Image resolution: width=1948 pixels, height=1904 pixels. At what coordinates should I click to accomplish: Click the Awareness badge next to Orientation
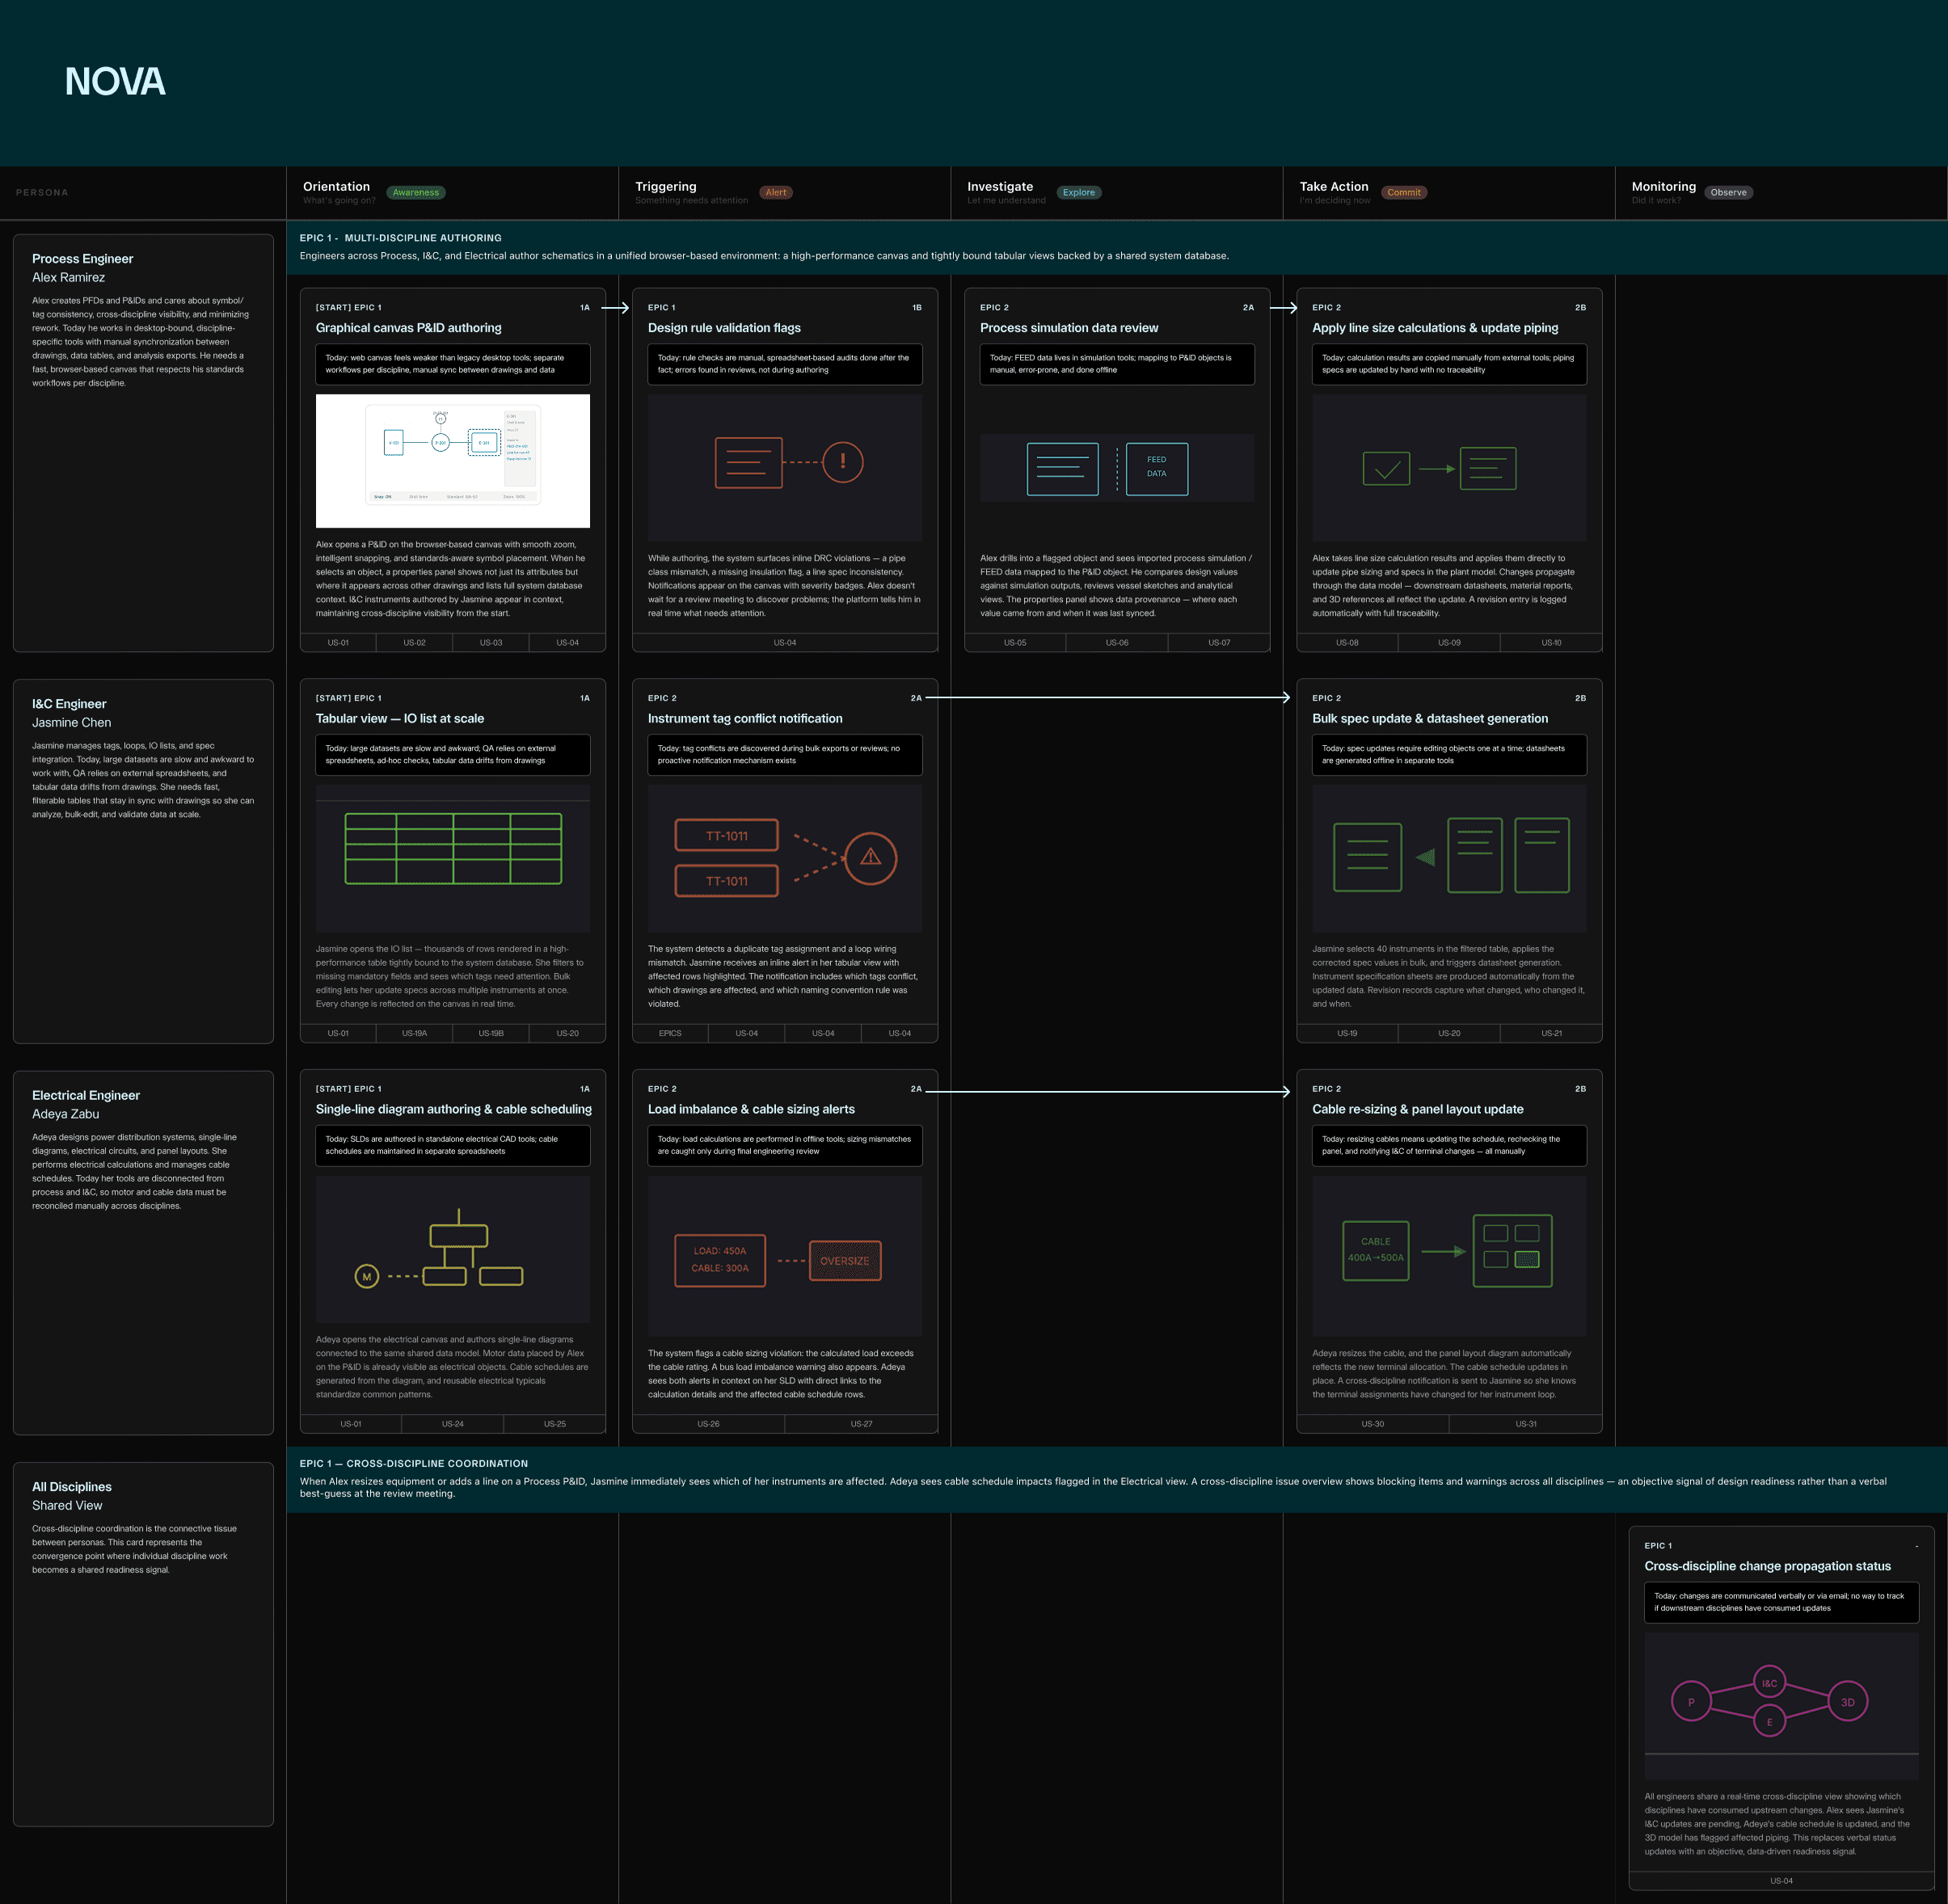click(x=415, y=193)
